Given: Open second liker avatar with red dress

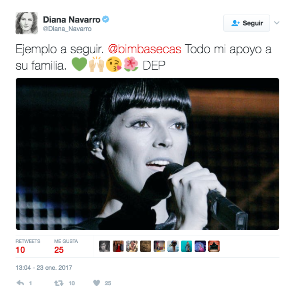Looking at the screenshot, I should 118,246.
